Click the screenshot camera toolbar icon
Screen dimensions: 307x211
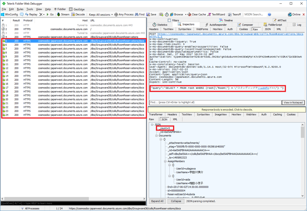click(x=161, y=14)
